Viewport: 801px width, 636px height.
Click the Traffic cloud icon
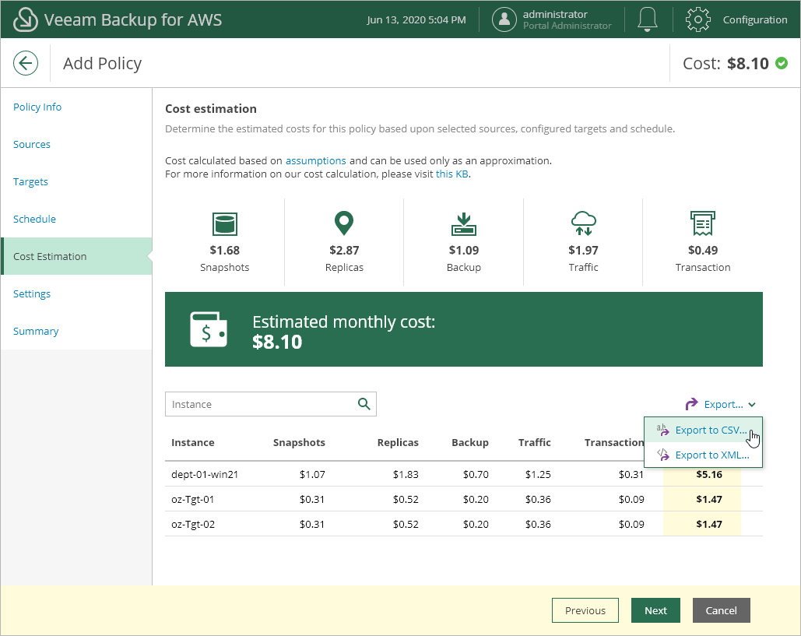coord(583,223)
